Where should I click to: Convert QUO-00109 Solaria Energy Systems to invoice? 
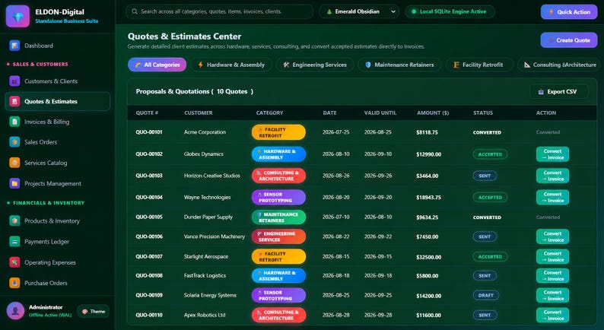tap(552, 295)
